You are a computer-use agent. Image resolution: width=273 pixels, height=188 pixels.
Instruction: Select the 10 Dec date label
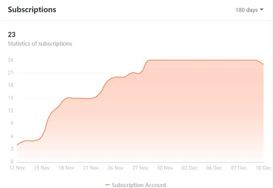coord(263,168)
